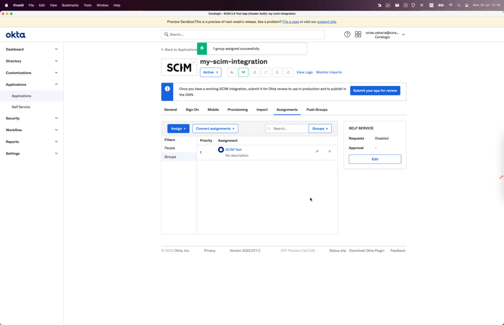
Task: Click the Wi-Fi status icon
Action: pyautogui.click(x=451, y=5)
